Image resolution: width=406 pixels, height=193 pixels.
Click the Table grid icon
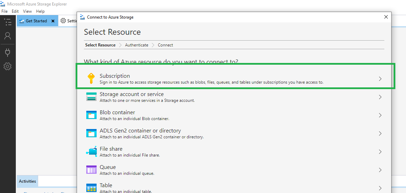91,188
